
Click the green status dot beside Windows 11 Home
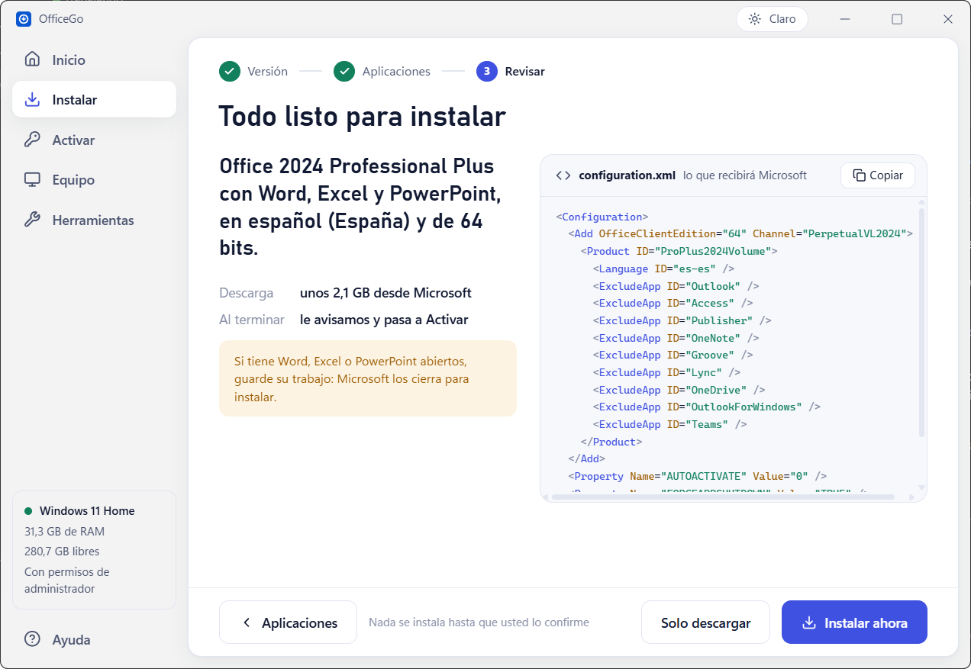pyautogui.click(x=28, y=510)
